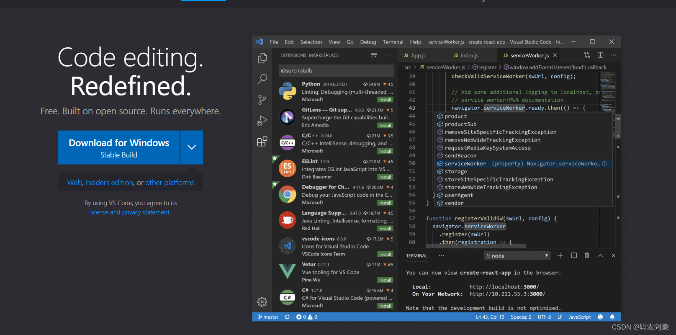Select serviceWorker in autocomplete suggestions
This screenshot has height=335, width=676.
point(524,164)
